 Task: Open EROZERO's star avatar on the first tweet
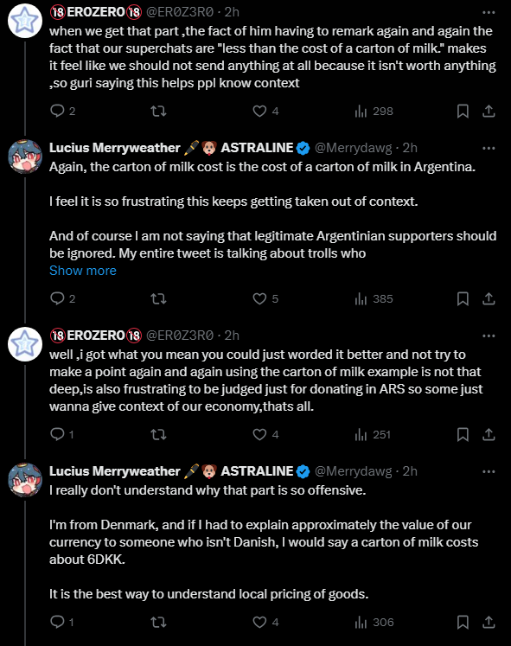25,21
